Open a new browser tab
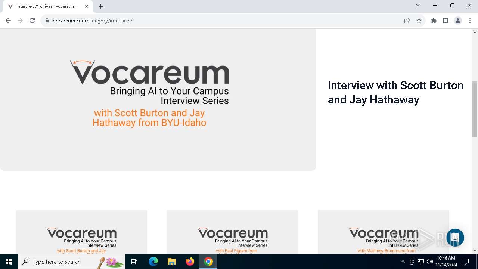Viewport: 478px width, 269px height. tap(101, 6)
